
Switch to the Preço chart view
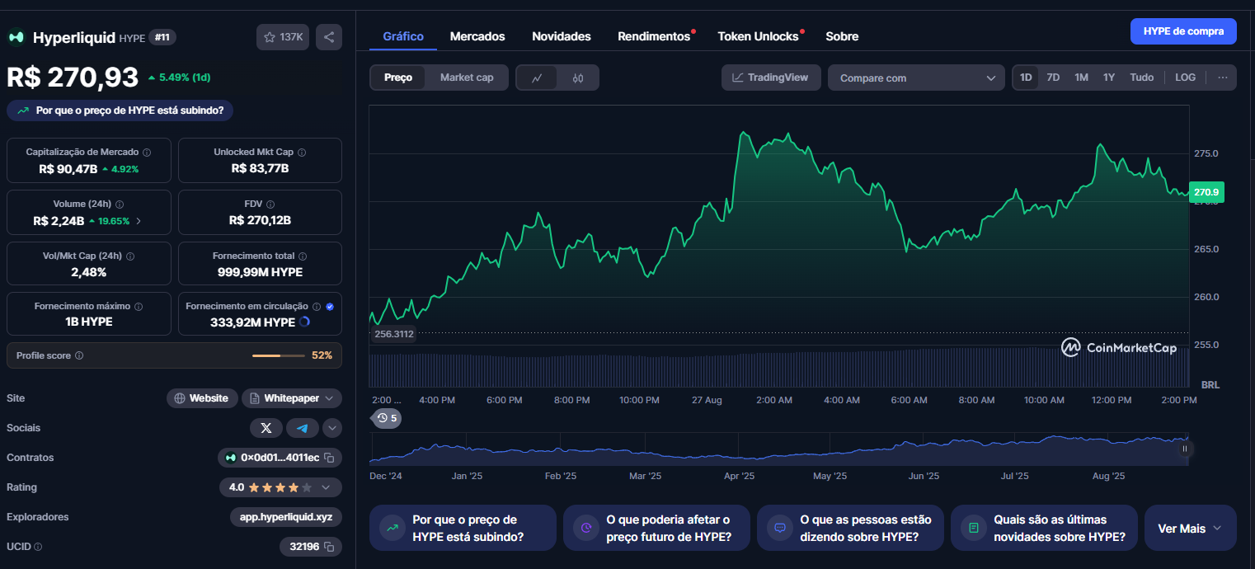[x=398, y=78]
